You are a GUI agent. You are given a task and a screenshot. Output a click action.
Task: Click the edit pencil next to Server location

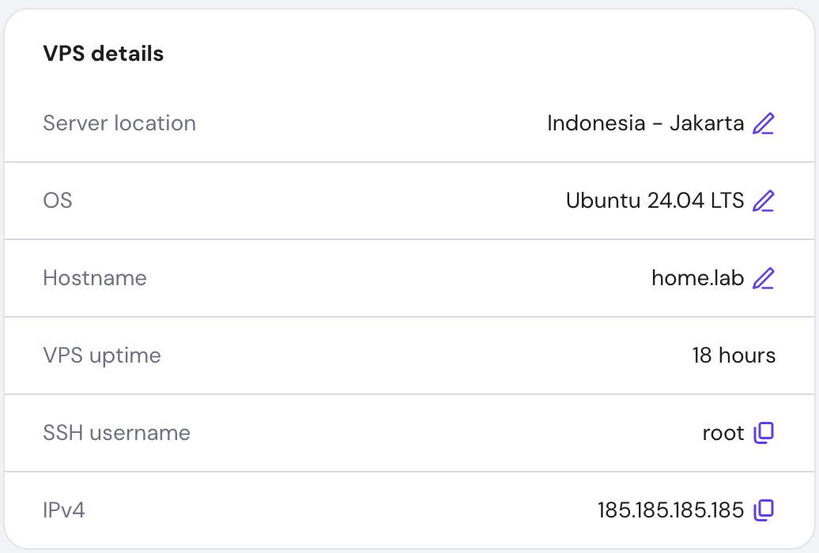[x=764, y=123]
